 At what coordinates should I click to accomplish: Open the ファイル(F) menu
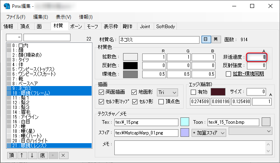(16, 17)
